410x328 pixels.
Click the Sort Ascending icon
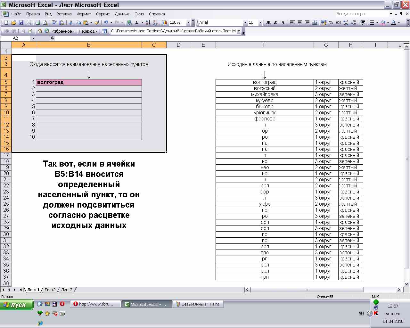coord(148,22)
